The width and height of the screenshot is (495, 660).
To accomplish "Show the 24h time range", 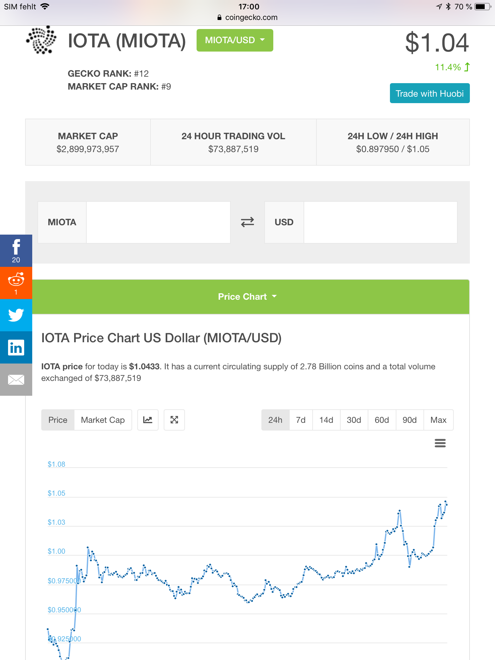I will 276,420.
